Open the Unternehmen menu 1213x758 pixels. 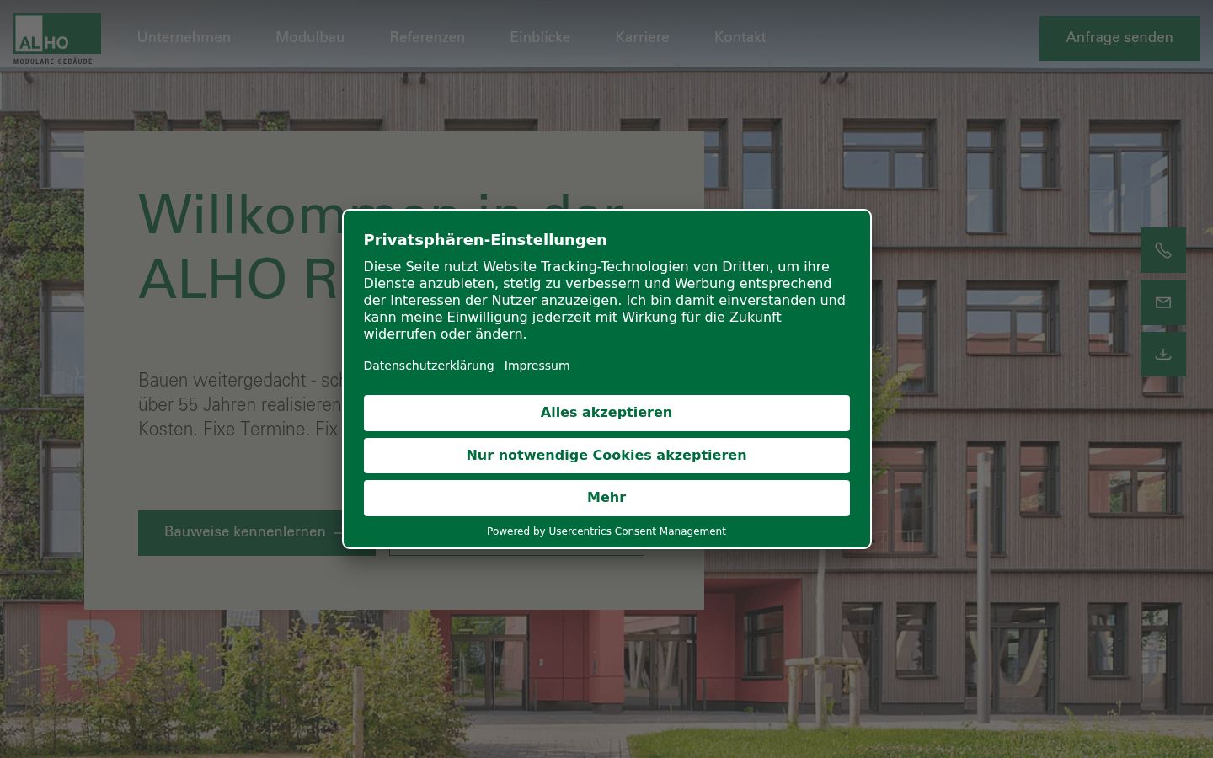(x=184, y=37)
